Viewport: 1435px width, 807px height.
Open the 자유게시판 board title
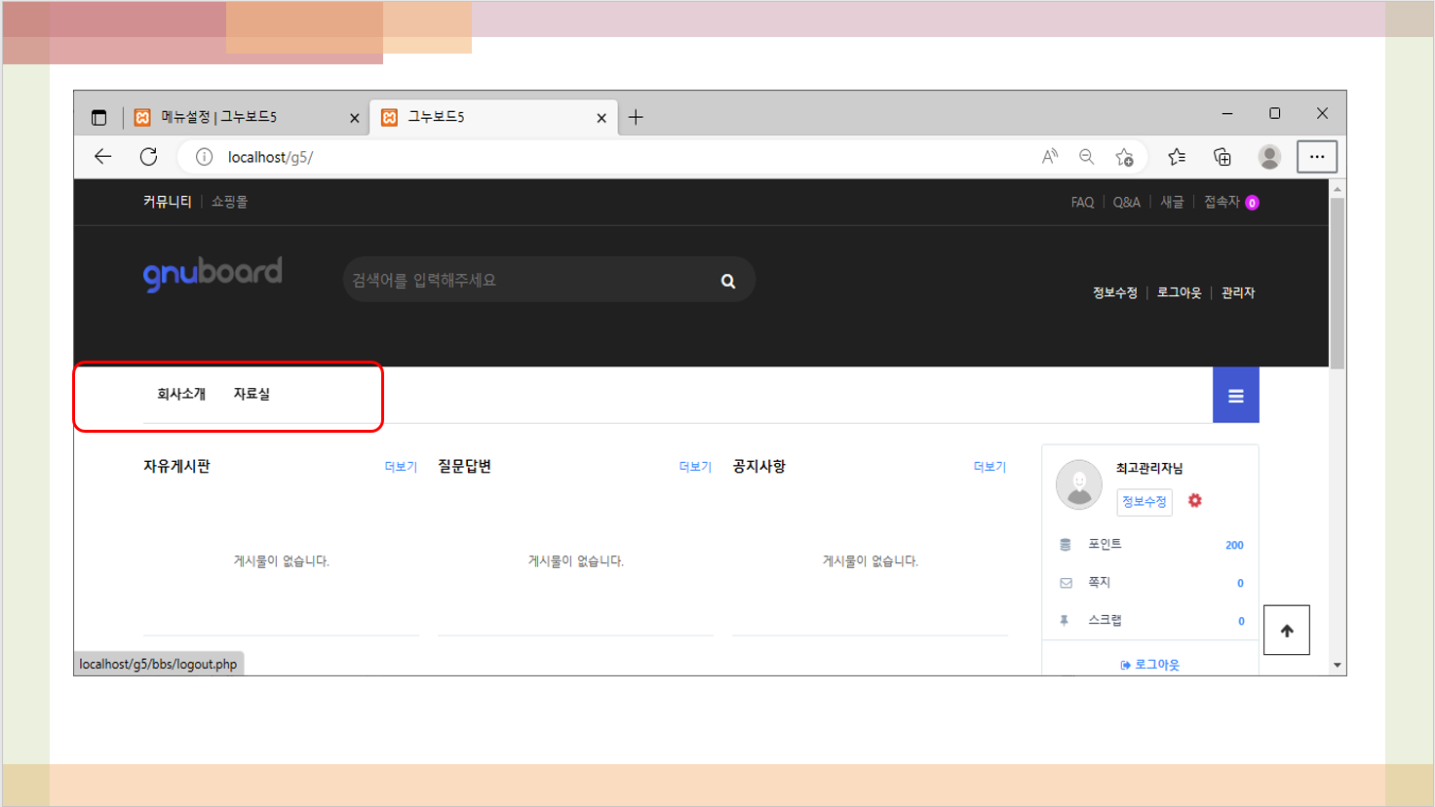176,466
